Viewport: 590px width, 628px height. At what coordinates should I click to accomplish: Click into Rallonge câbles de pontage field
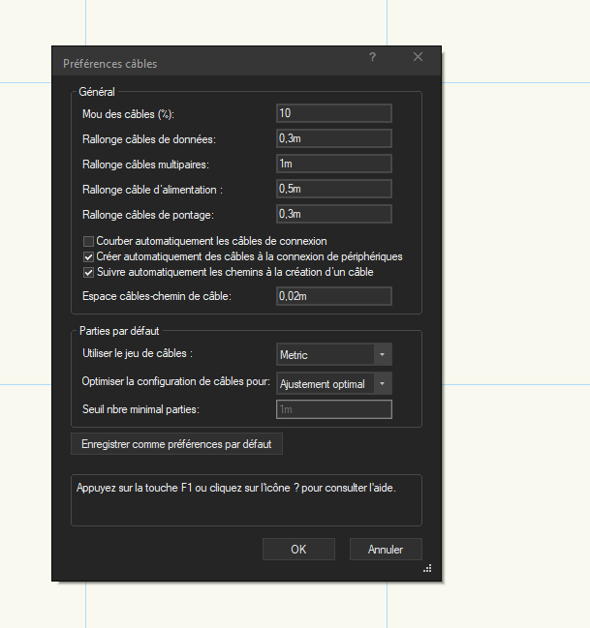tap(333, 214)
